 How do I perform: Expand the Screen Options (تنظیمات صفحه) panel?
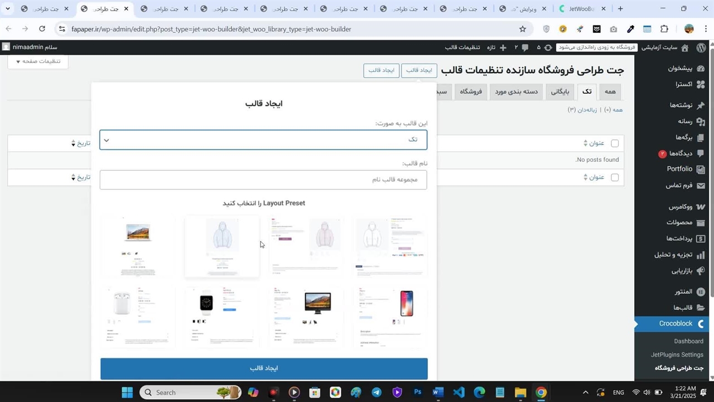pyautogui.click(x=38, y=61)
